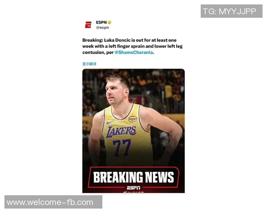Open the @espn handle
Image resolution: width=267 pixels, height=213 pixels.
point(102,28)
